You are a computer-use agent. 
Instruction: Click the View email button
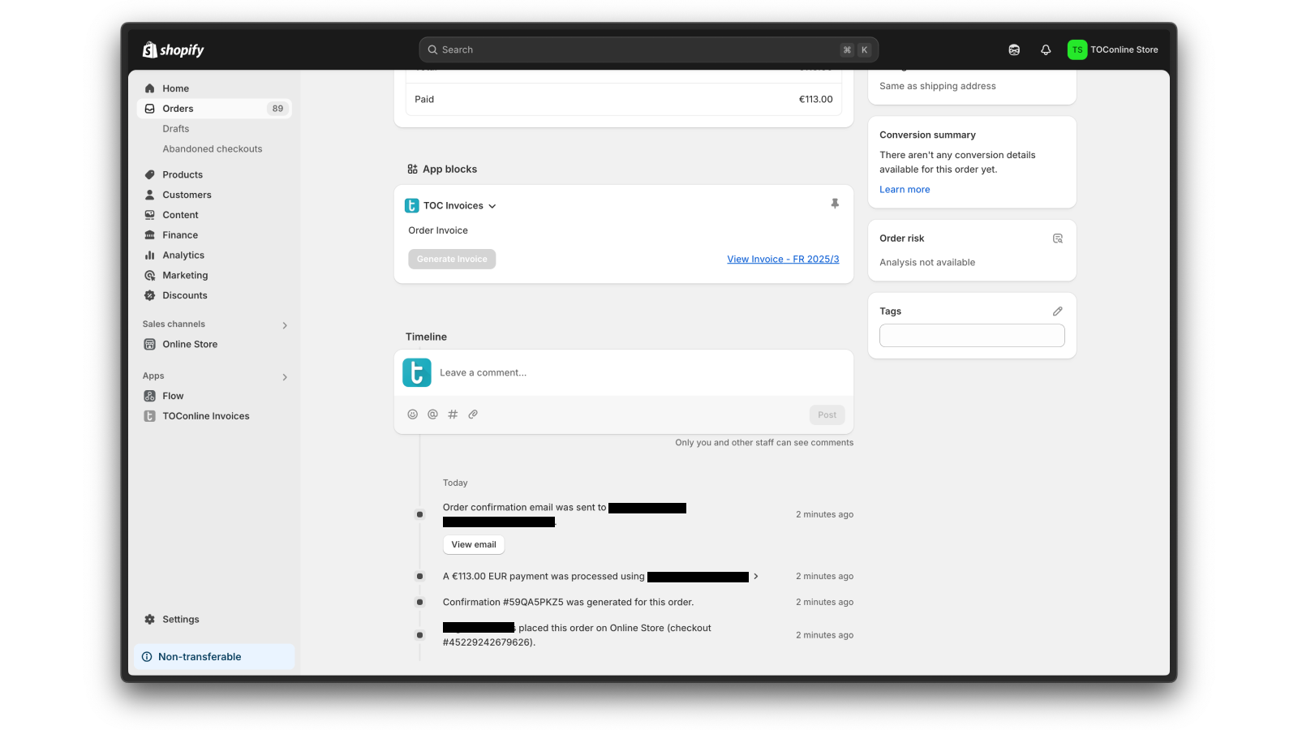474,544
